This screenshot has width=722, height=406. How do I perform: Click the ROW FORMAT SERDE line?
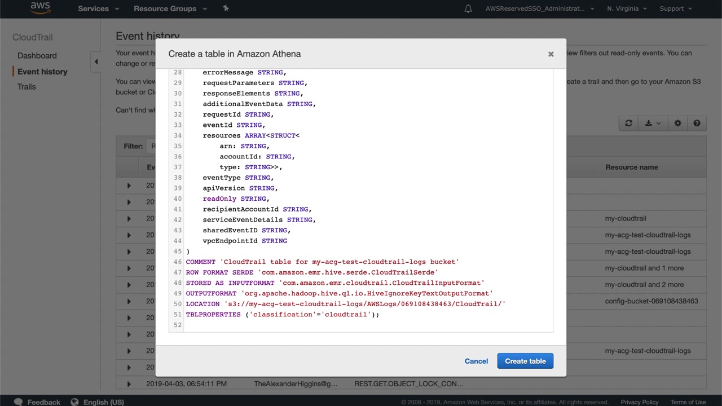pos(312,272)
